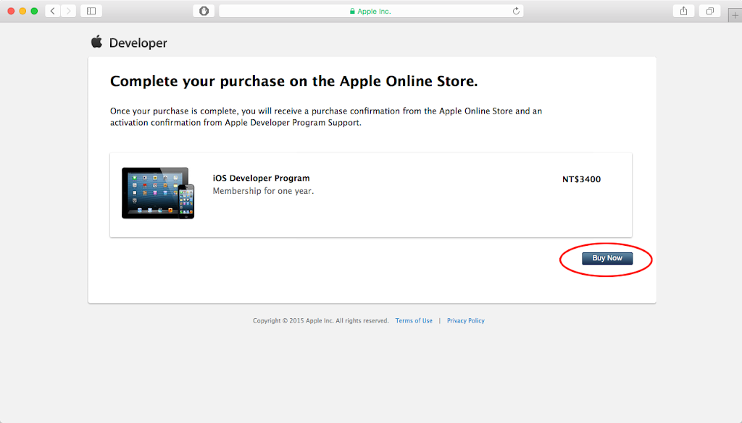The width and height of the screenshot is (742, 423).
Task: Minimize the window with yellow button
Action: pyautogui.click(x=22, y=11)
